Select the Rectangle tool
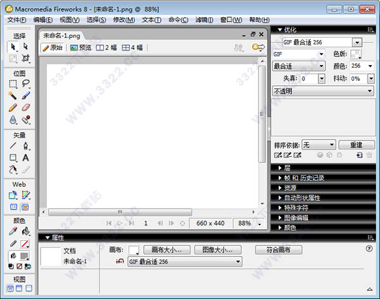 (x=13, y=158)
